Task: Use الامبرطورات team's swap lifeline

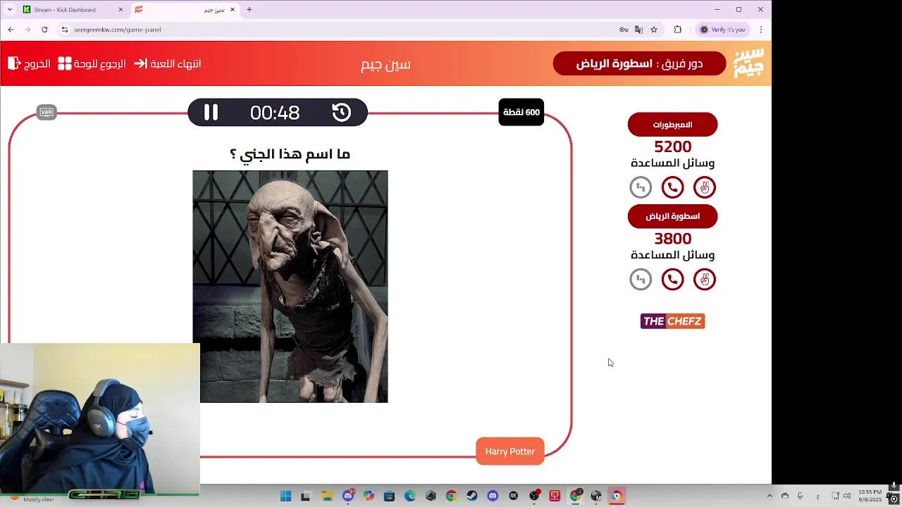Action: click(x=641, y=187)
